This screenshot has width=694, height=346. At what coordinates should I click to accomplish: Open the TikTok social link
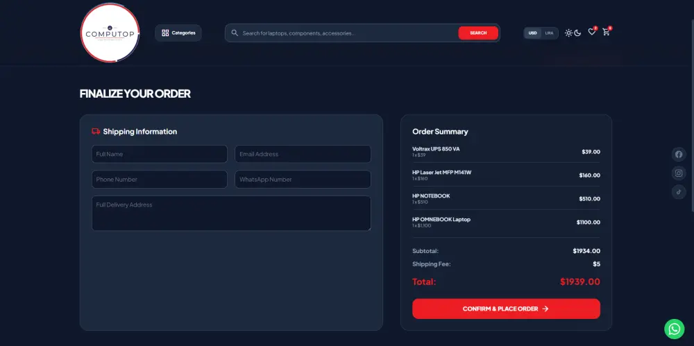coord(679,192)
